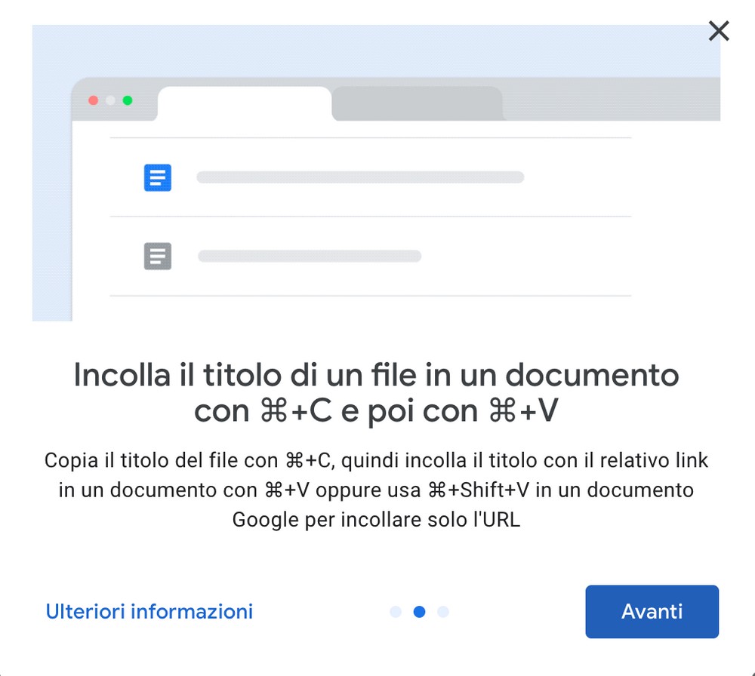This screenshot has width=755, height=676.
Task: Click the short gray bar beside gray document
Action: [310, 257]
